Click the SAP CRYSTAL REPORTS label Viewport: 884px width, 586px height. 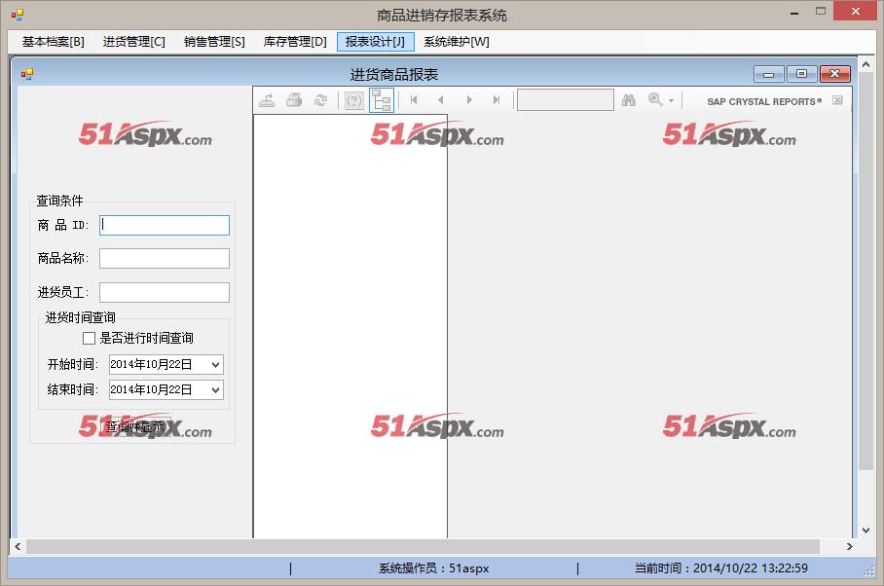click(764, 101)
